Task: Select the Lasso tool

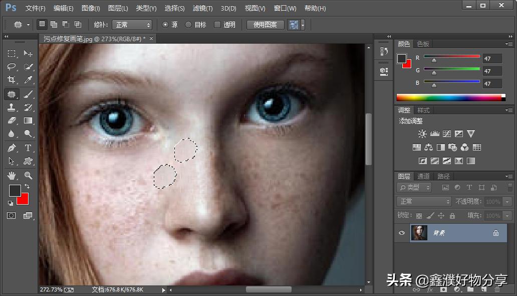Action: point(12,67)
